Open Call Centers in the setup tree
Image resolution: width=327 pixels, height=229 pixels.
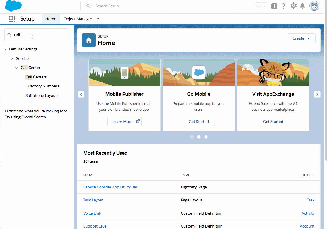tap(36, 77)
